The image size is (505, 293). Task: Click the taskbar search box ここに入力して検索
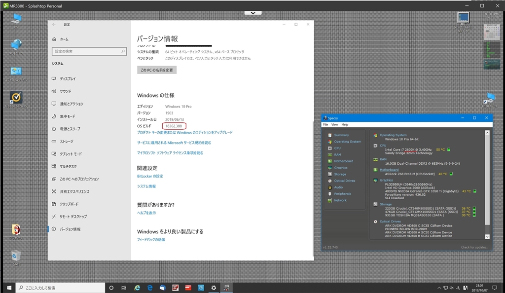(60, 288)
